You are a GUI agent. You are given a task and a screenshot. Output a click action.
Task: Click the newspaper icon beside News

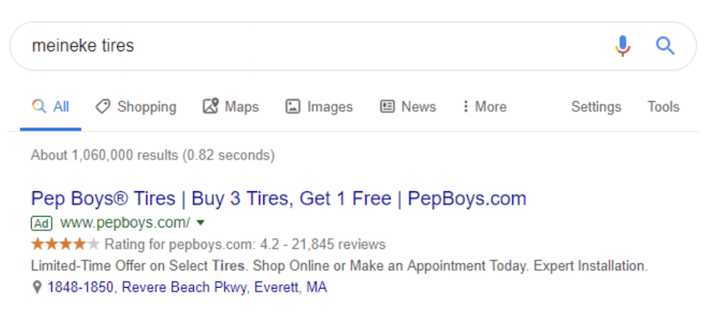(387, 106)
